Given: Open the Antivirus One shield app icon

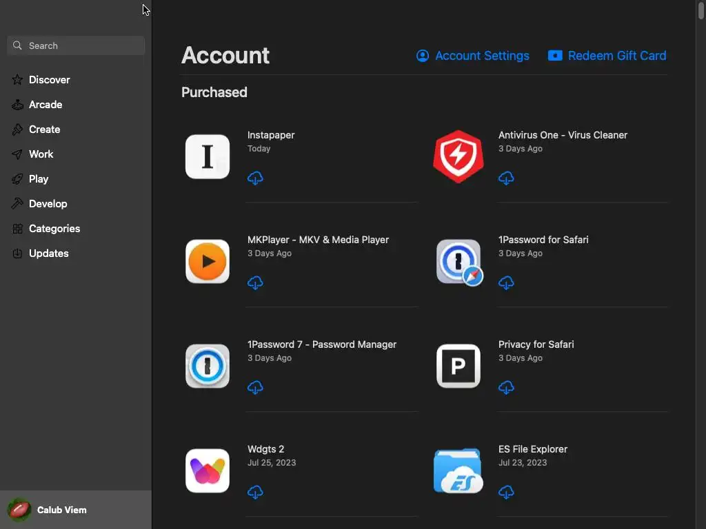Looking at the screenshot, I should (x=458, y=156).
